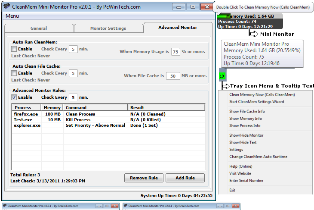Screen dimensions: 314x210
Task: Click the Remove Rule button
Action: [x=144, y=178]
